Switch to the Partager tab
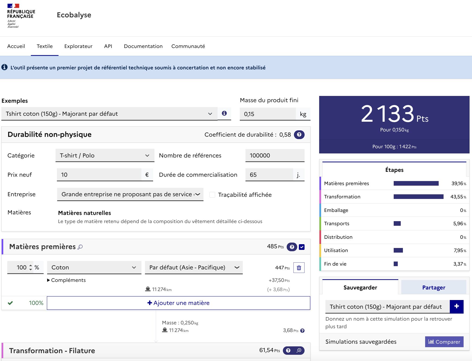This screenshot has height=361, width=472. (434, 287)
